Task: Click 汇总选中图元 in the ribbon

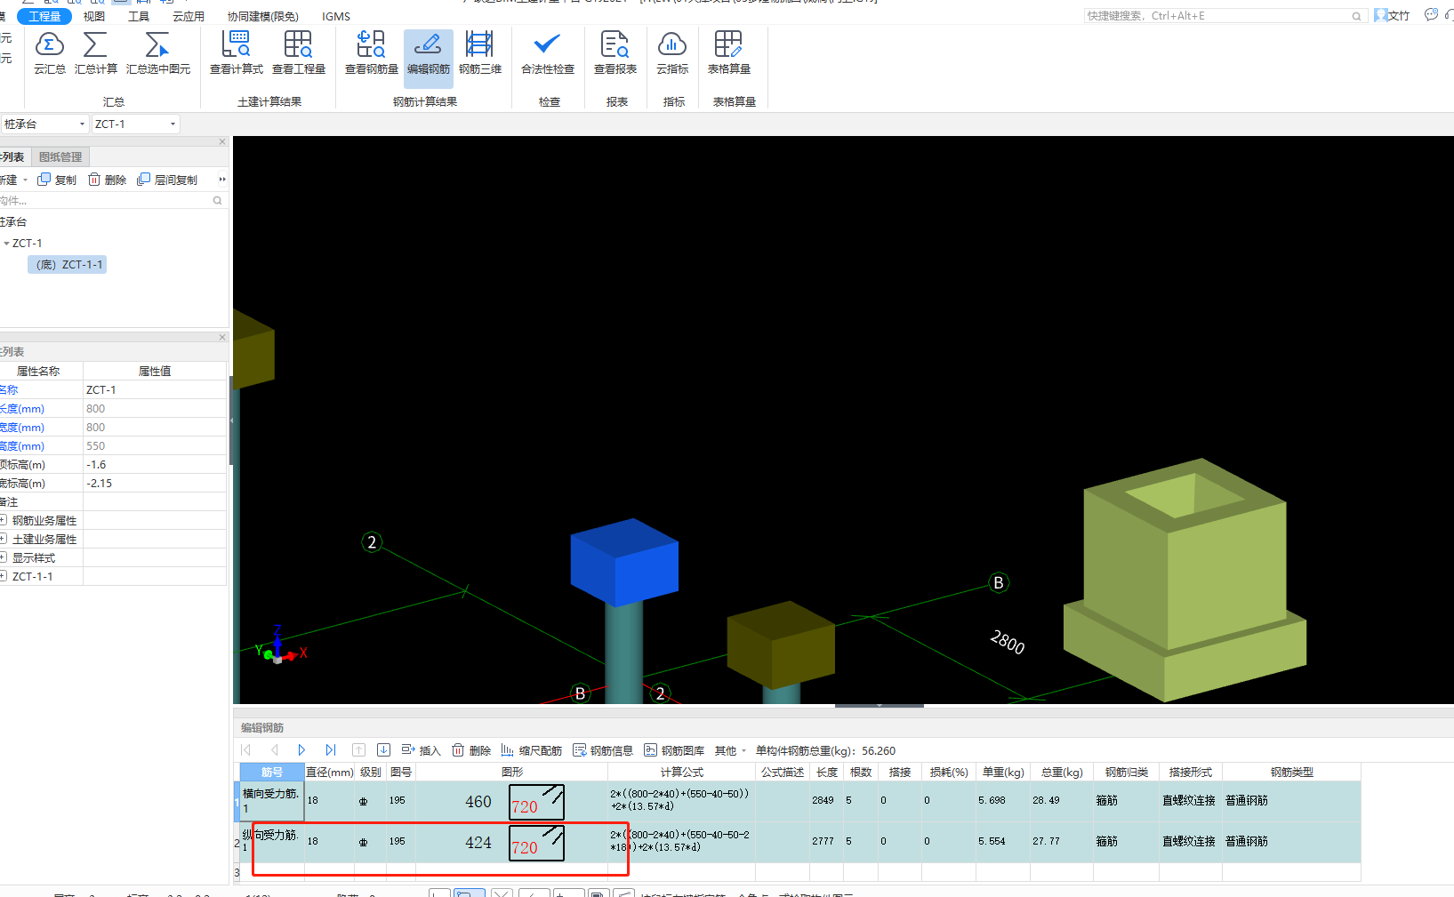Action: (x=158, y=53)
